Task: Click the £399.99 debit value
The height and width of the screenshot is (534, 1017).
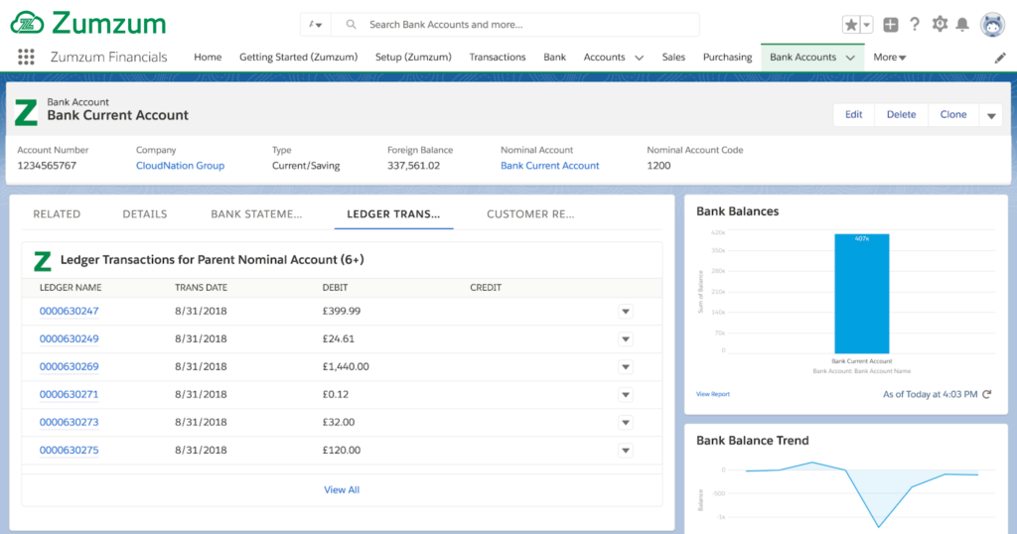Action: (x=342, y=311)
